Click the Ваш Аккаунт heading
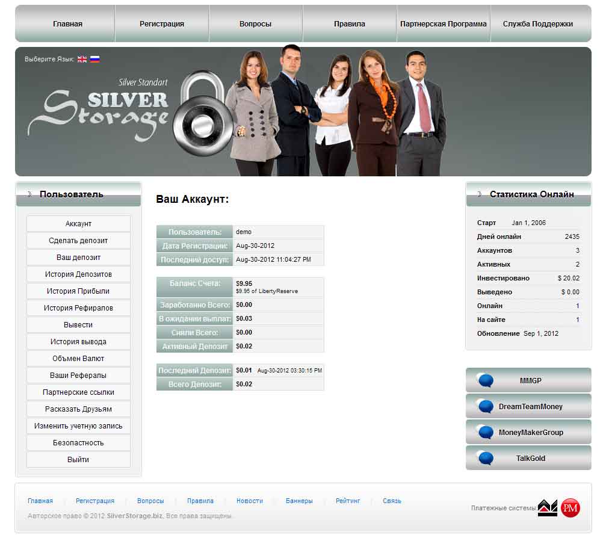This screenshot has height=538, width=606. (x=193, y=199)
